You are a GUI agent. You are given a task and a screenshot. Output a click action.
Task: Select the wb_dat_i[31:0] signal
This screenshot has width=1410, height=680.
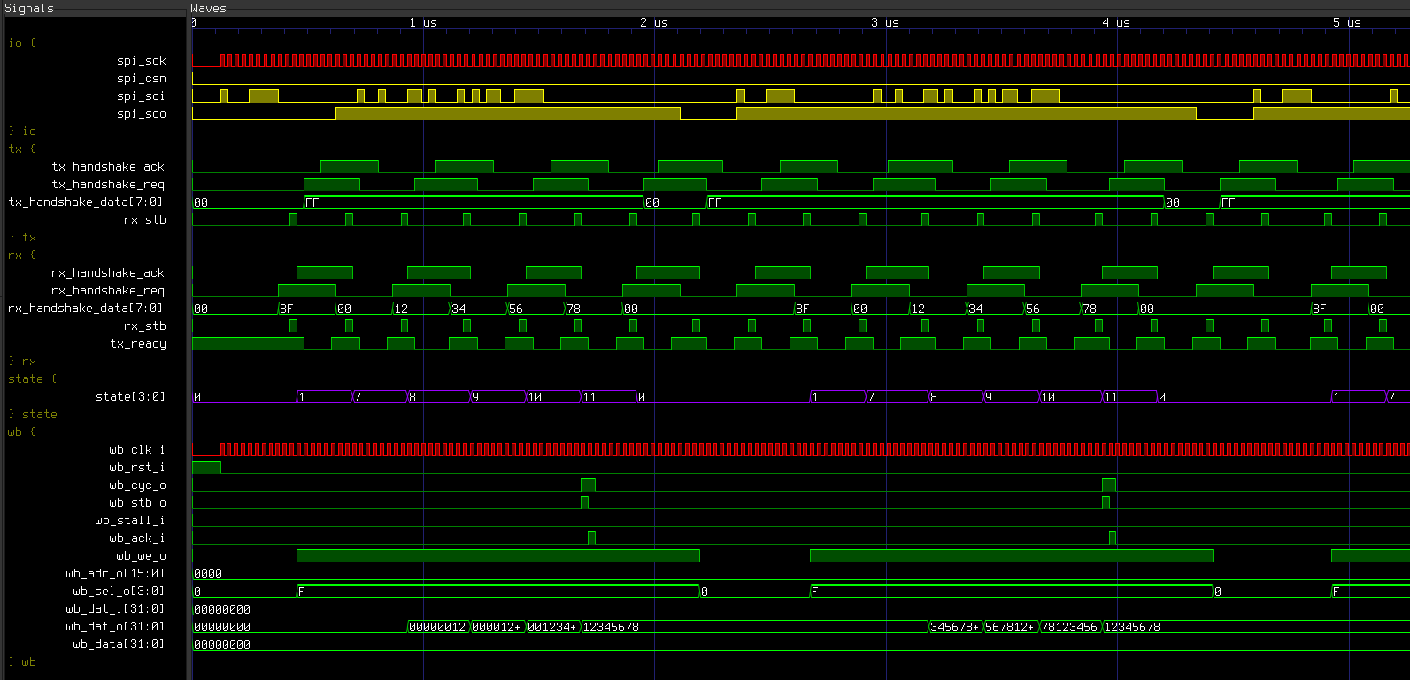click(x=115, y=608)
